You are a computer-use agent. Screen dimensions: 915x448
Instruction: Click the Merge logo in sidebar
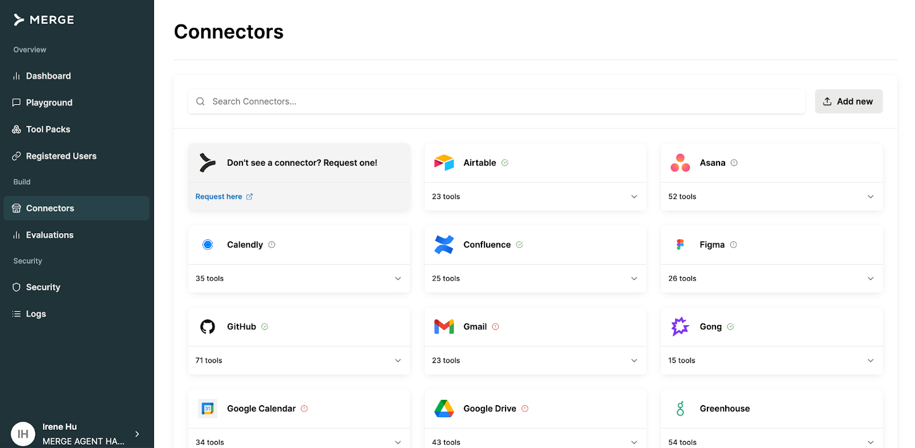tap(43, 20)
